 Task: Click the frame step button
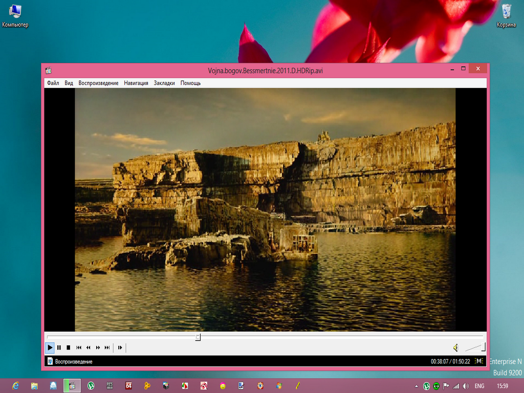click(x=120, y=348)
